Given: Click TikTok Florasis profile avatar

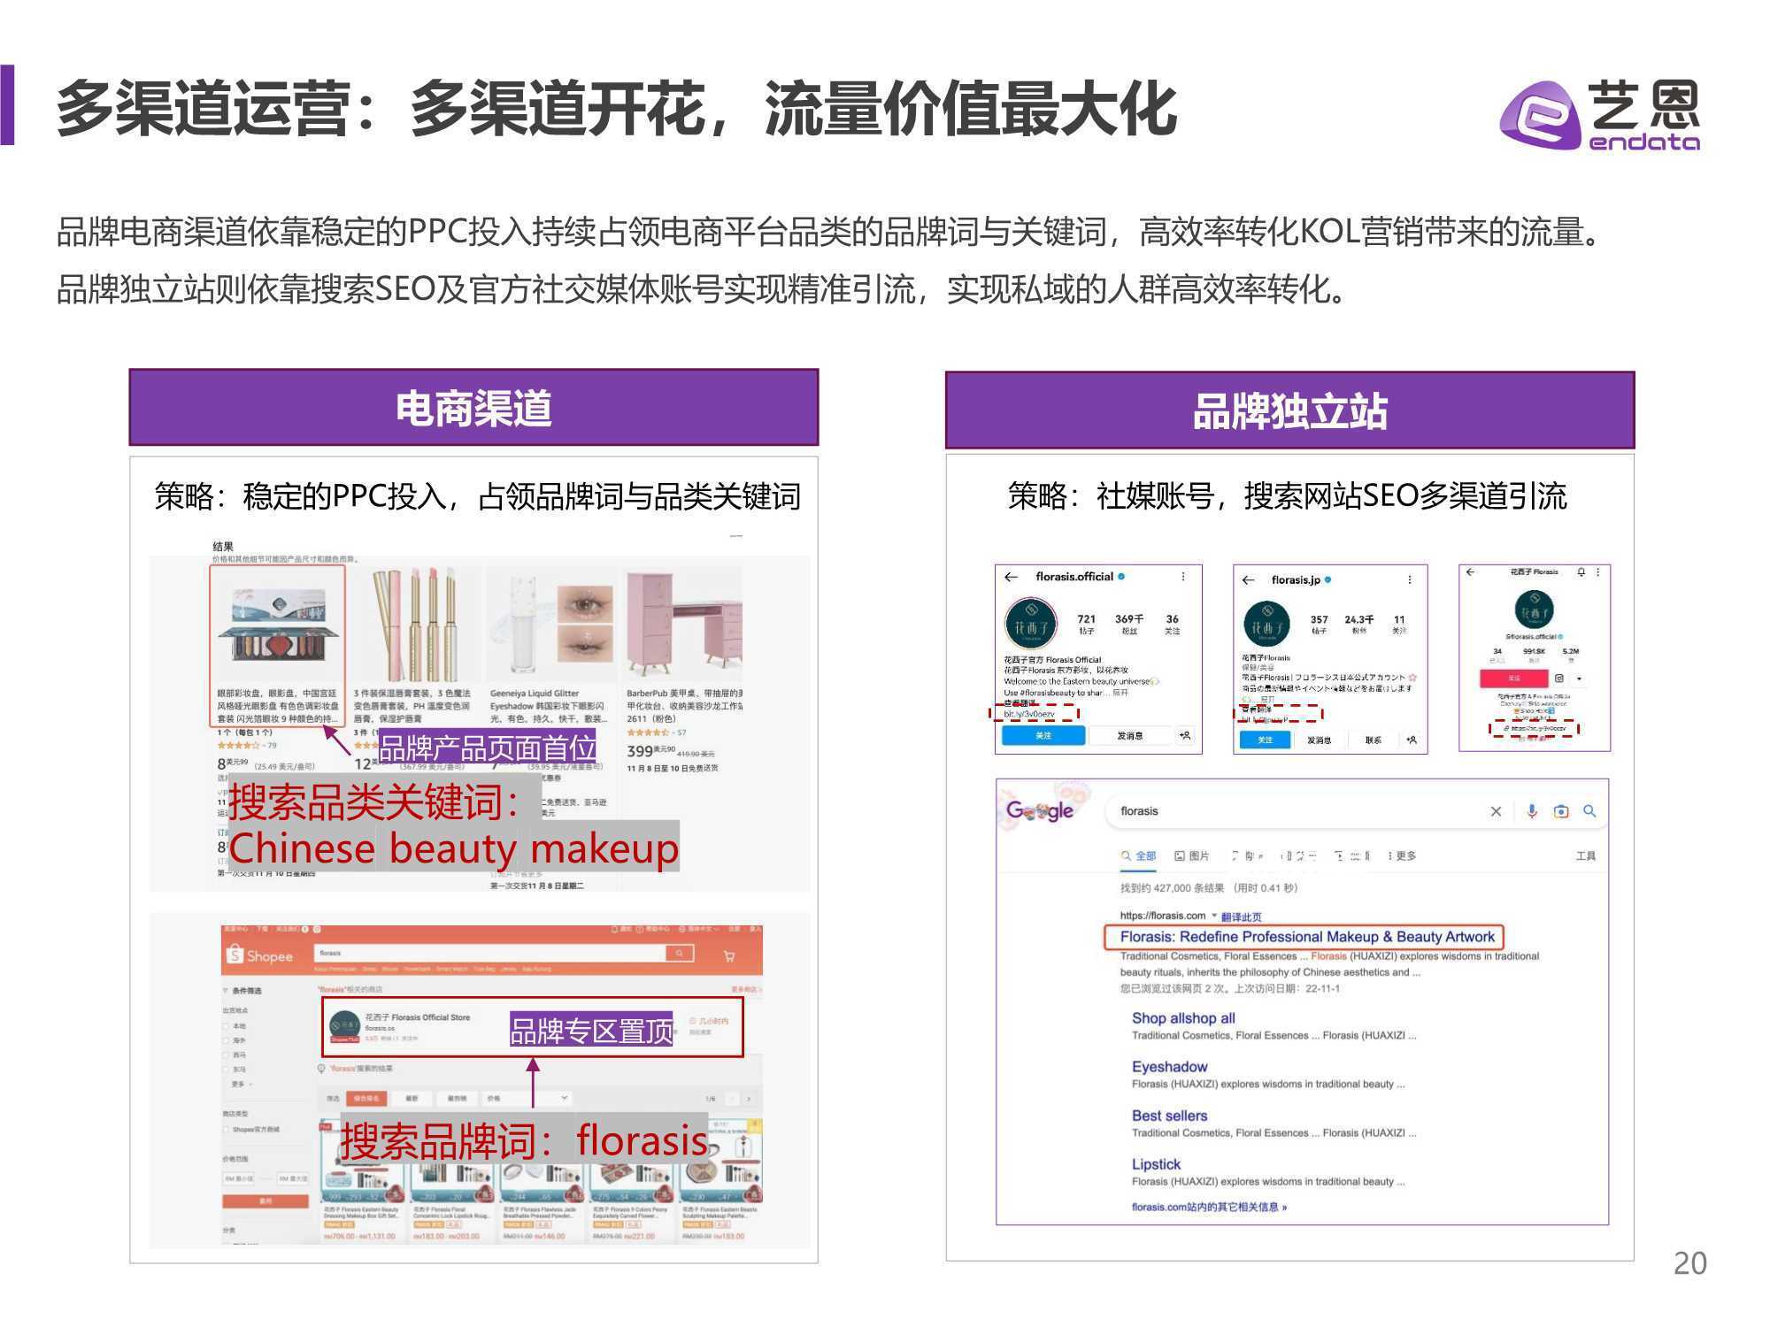Looking at the screenshot, I should click(1535, 610).
